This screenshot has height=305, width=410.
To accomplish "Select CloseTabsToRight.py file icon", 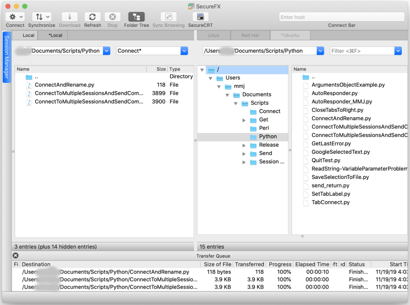I will pyautogui.click(x=305, y=110).
